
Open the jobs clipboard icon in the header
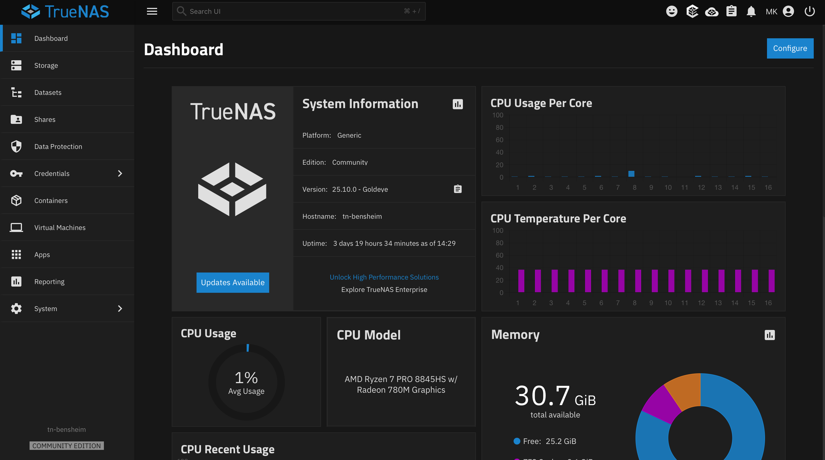732,11
